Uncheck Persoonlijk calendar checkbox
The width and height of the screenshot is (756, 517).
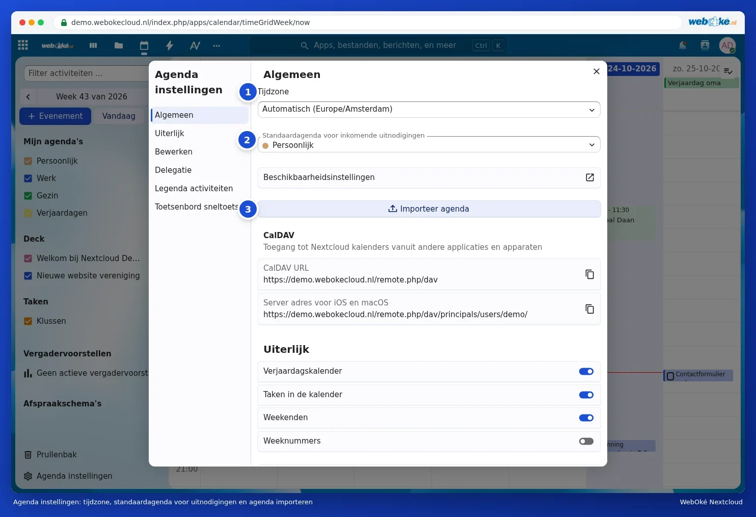pyautogui.click(x=28, y=161)
